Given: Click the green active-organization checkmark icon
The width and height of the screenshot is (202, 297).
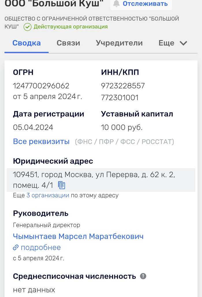Looking at the screenshot, I should click(x=27, y=27).
